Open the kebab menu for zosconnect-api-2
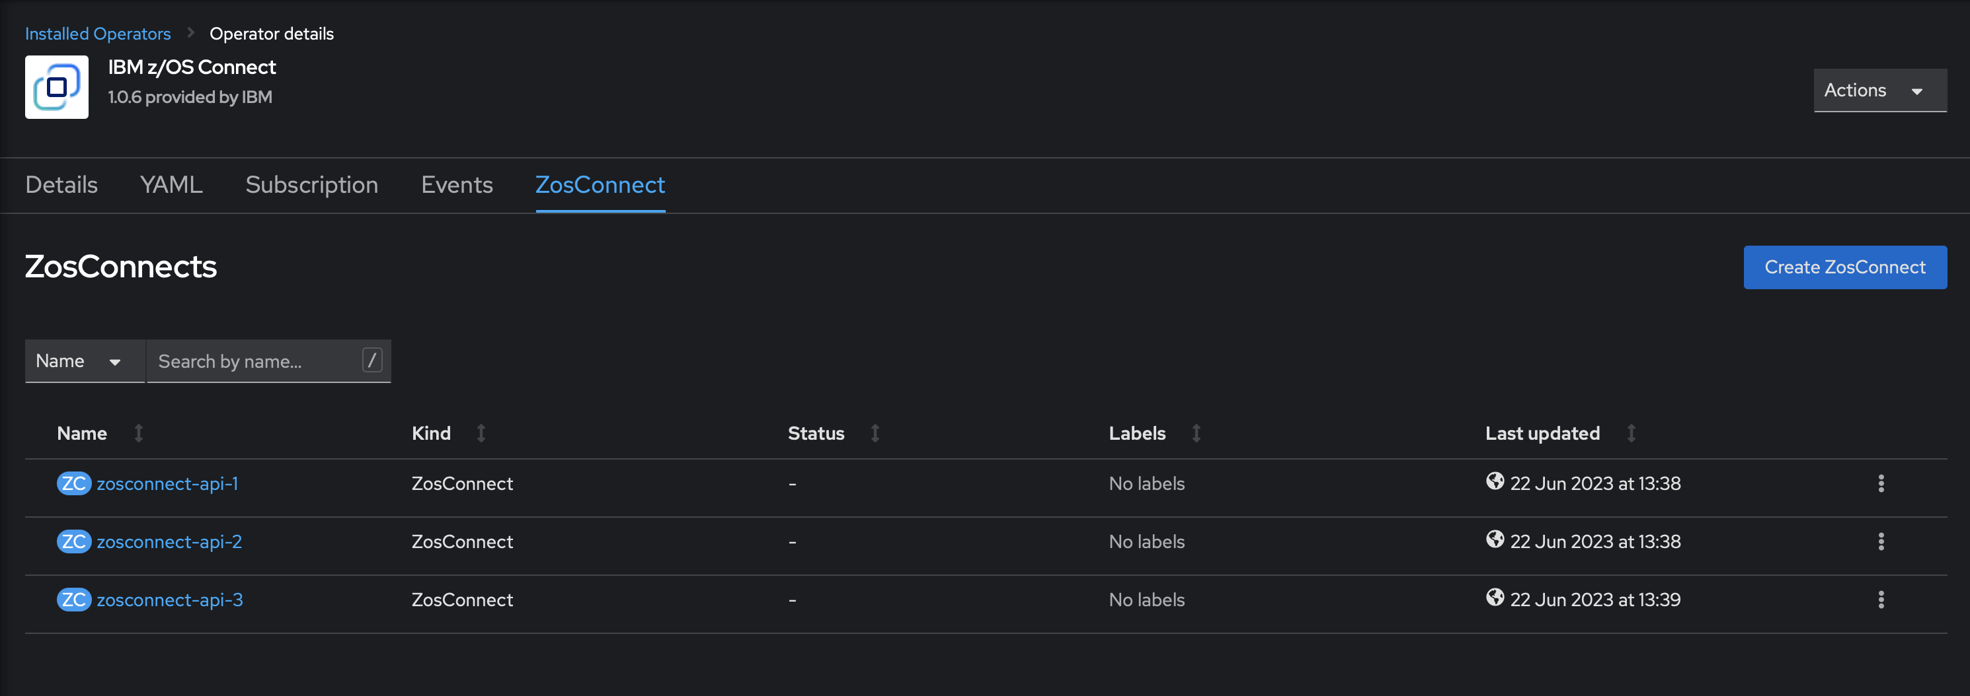The height and width of the screenshot is (696, 1970). click(1881, 541)
